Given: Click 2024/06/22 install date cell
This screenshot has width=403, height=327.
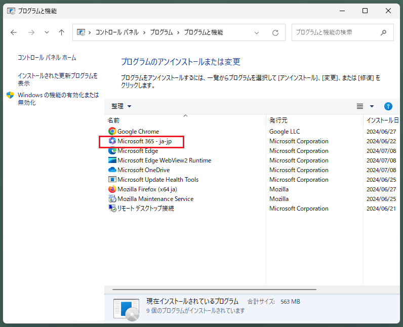Looking at the screenshot, I should click(x=381, y=141).
